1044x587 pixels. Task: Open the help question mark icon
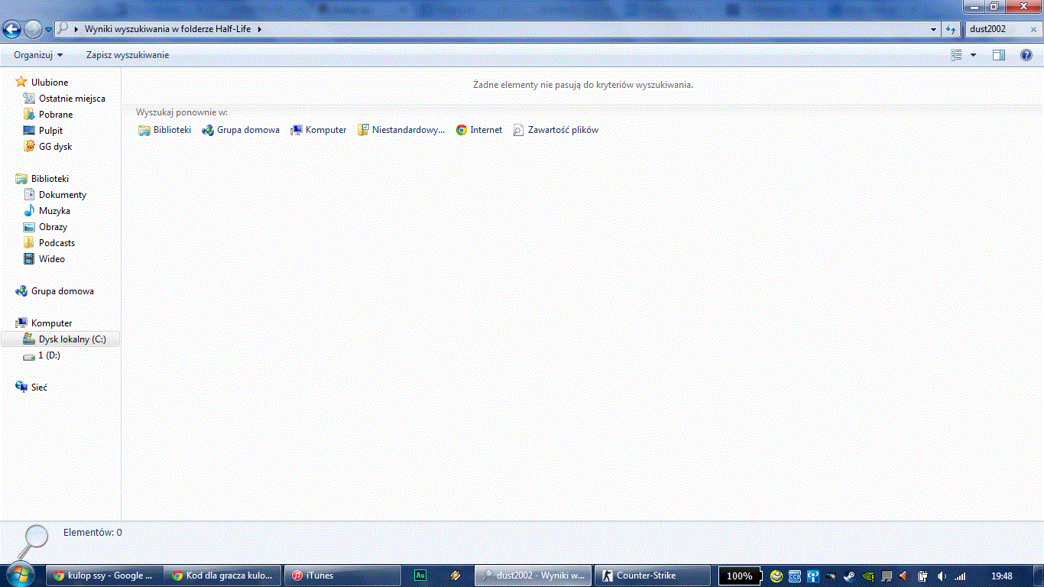point(1026,55)
